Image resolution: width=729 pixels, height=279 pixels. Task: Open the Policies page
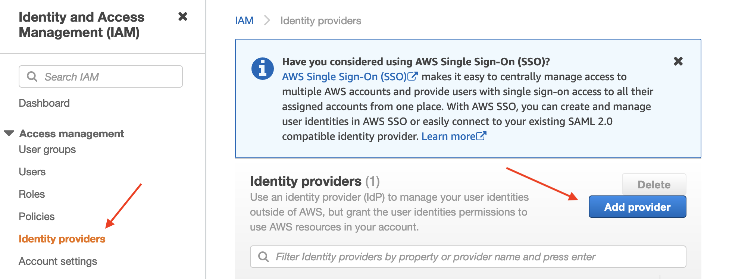coord(37,217)
